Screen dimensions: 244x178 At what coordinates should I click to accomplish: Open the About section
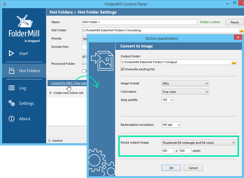click(25, 119)
